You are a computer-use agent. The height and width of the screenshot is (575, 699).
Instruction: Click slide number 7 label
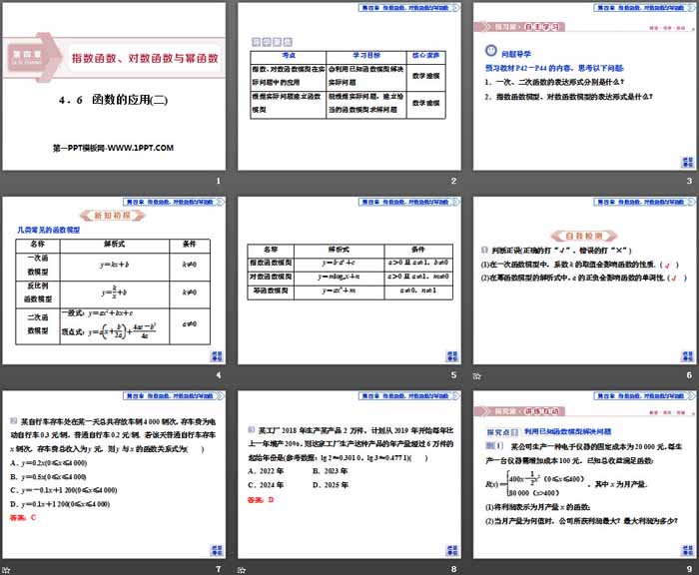[x=218, y=569]
